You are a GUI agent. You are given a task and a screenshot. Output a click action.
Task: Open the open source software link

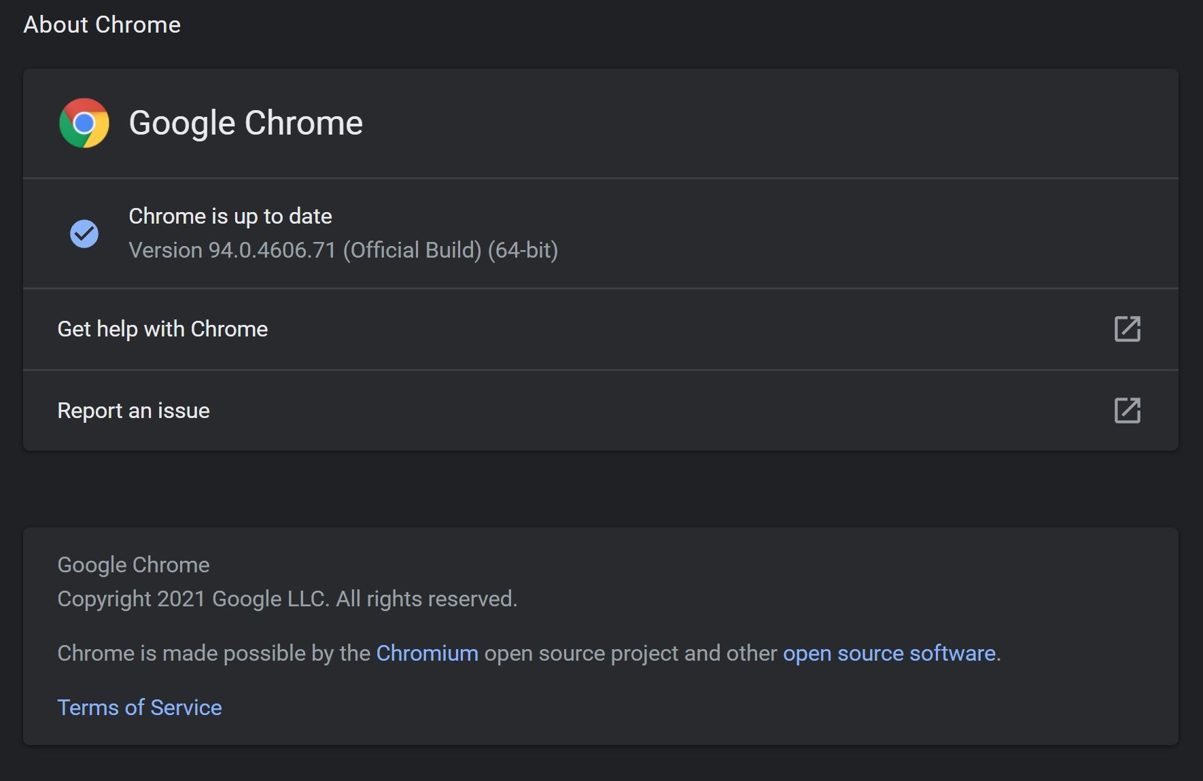[x=889, y=653]
